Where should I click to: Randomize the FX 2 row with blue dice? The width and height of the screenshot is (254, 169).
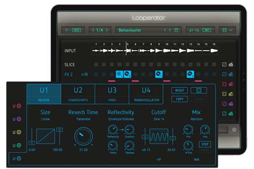[x=224, y=74]
